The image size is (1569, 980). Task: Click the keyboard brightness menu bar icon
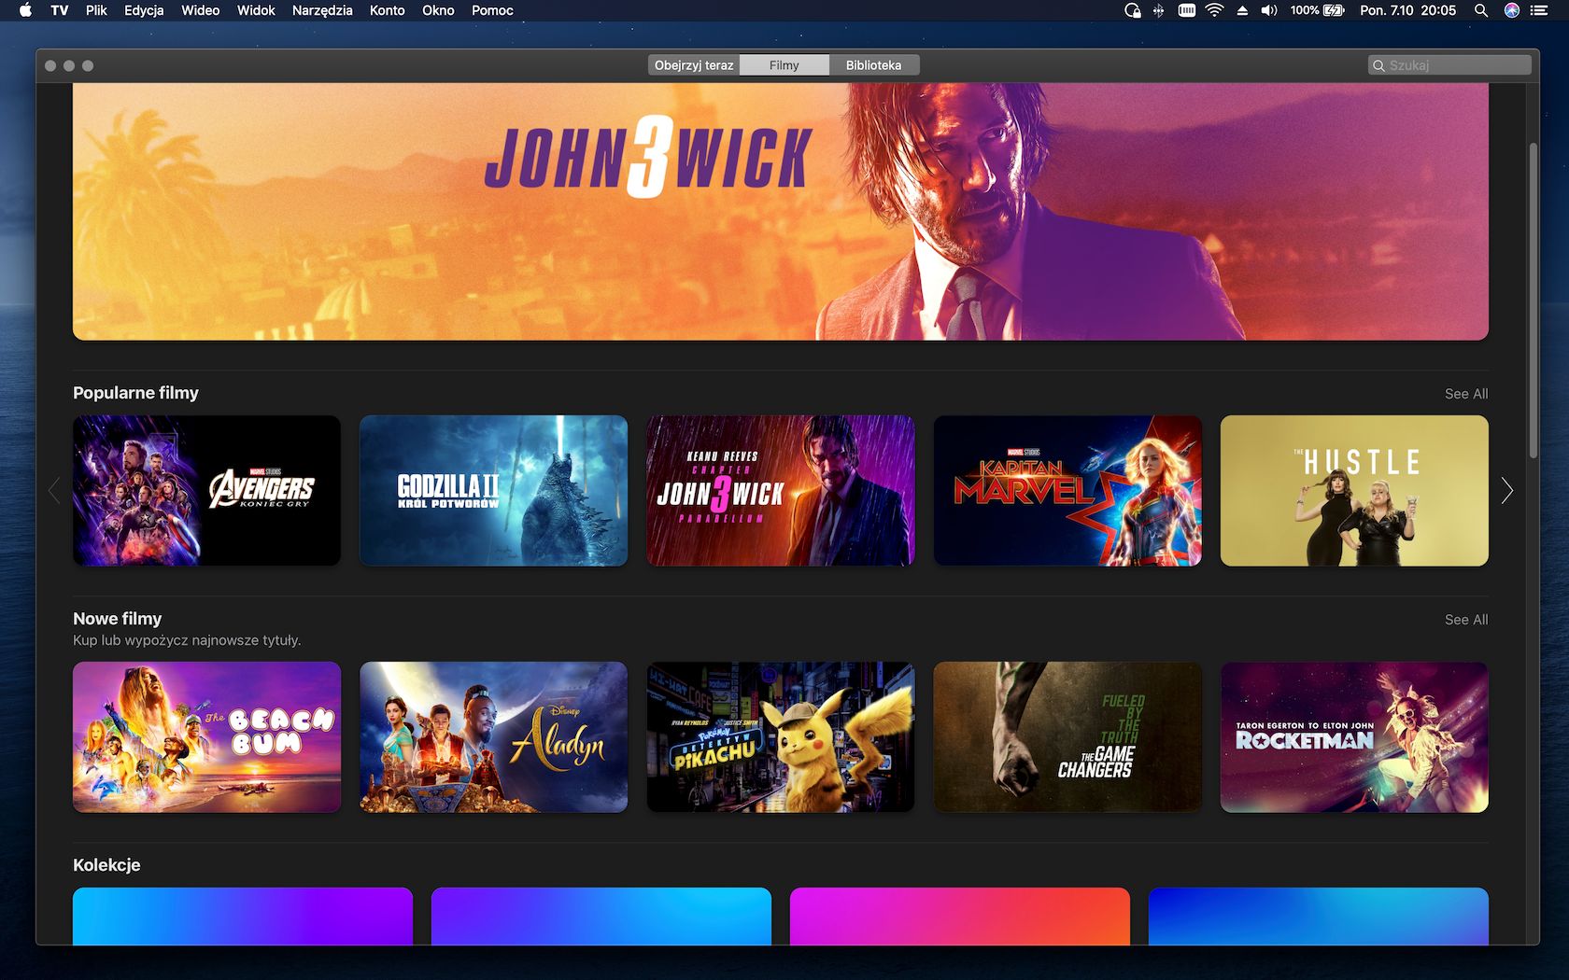click(1187, 10)
